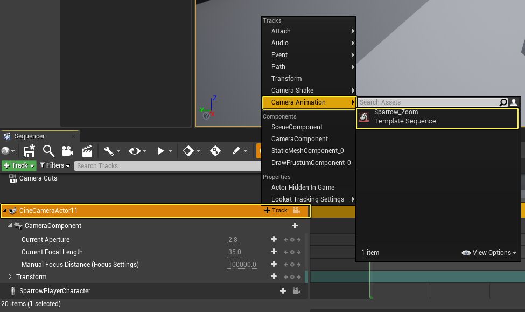Open the eye View Options dropdown in toolbar
The width and height of the screenshot is (525, 312).
(137, 151)
